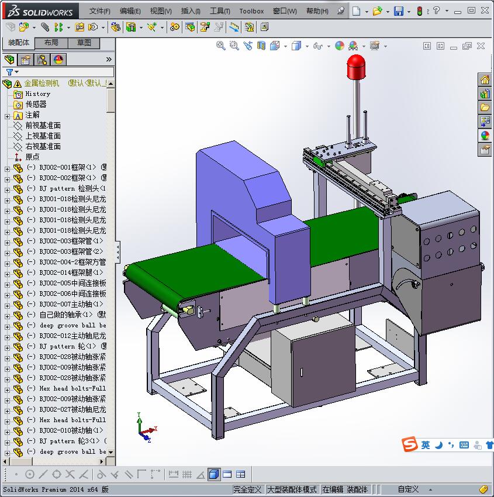This screenshot has height=497, width=494.
Task: Toggle the Sogou moon half-width mode
Action: (x=438, y=446)
